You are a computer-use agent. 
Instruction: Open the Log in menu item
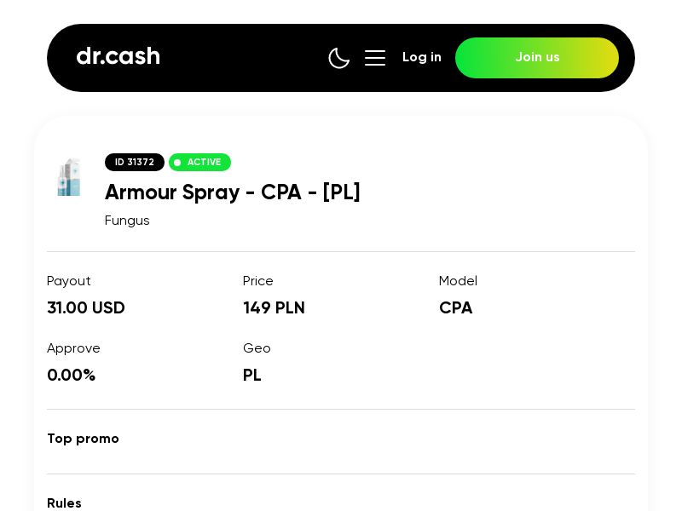pyautogui.click(x=422, y=57)
